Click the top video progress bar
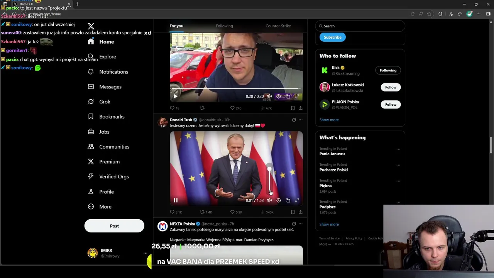Screen dimensions: 494x278 236,89
